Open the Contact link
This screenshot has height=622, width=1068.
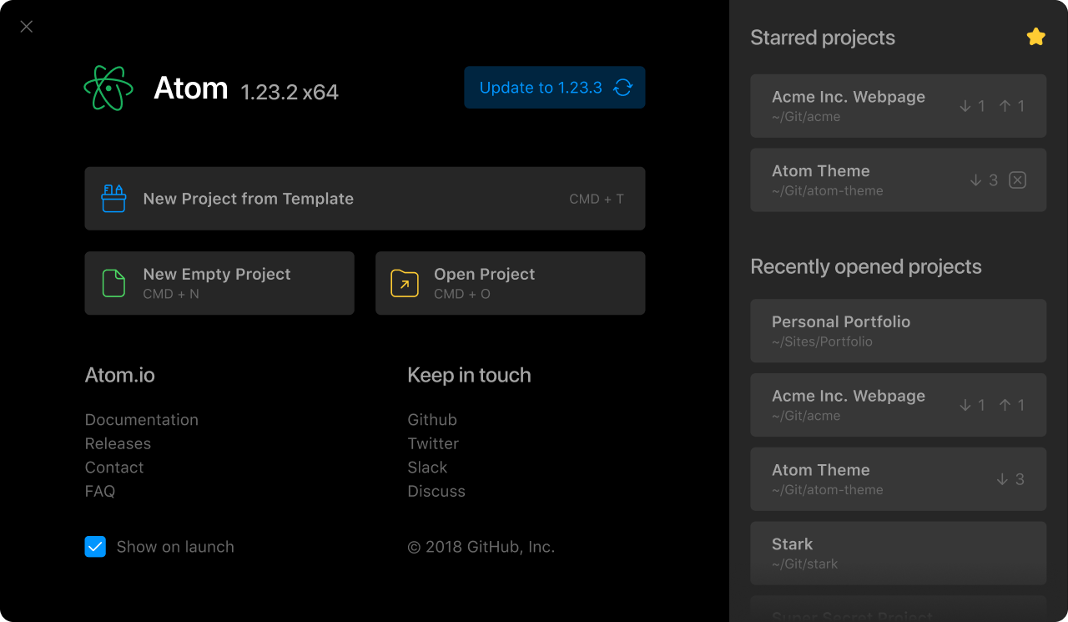pos(114,468)
